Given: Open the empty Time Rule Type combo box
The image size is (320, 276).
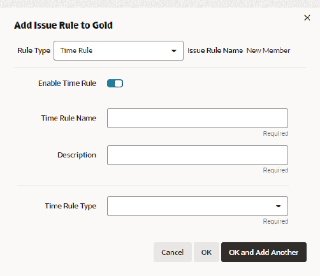Looking at the screenshot, I should [x=198, y=206].
